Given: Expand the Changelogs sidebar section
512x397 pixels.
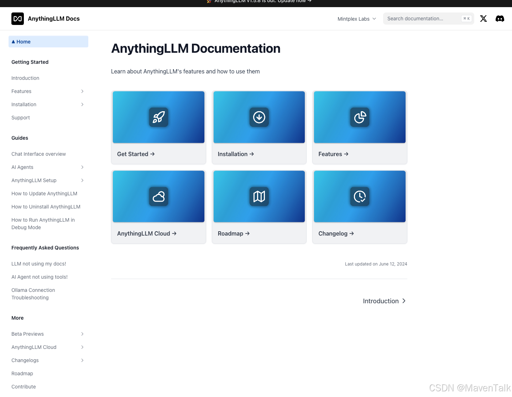Looking at the screenshot, I should tap(82, 360).
